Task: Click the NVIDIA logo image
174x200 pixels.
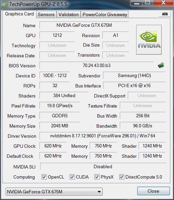Action: pyautogui.click(x=149, y=40)
